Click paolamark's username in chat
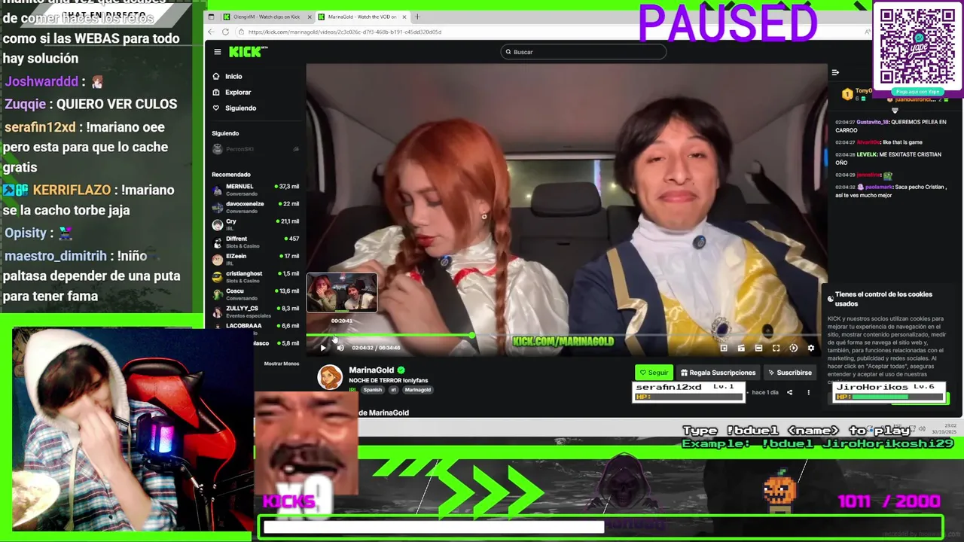Viewport: 964px width, 542px height. 878,187
